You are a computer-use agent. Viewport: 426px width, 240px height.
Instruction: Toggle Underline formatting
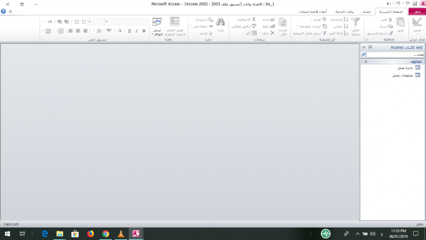pos(130,31)
